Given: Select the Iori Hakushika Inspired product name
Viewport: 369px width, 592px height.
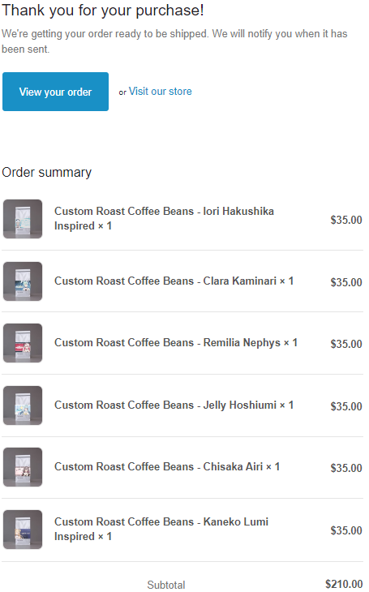Looking at the screenshot, I should click(164, 218).
